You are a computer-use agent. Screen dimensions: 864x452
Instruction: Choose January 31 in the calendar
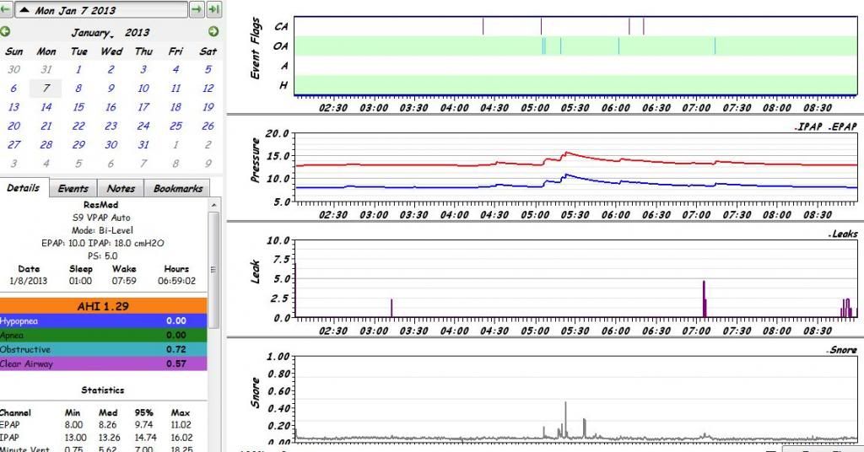click(143, 144)
